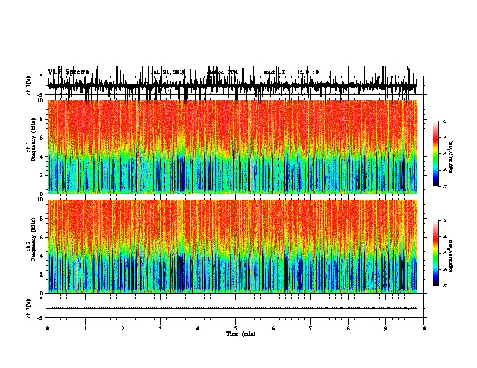The height and width of the screenshot is (368, 477).
Task: Click the "start UT = 15:0:0" header text
Action: click(x=291, y=72)
